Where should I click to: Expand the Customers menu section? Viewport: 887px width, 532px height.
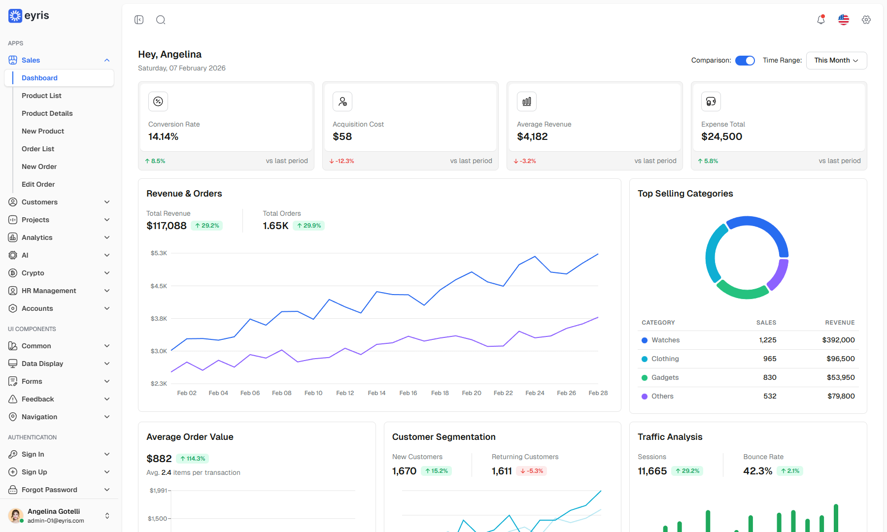pos(59,202)
